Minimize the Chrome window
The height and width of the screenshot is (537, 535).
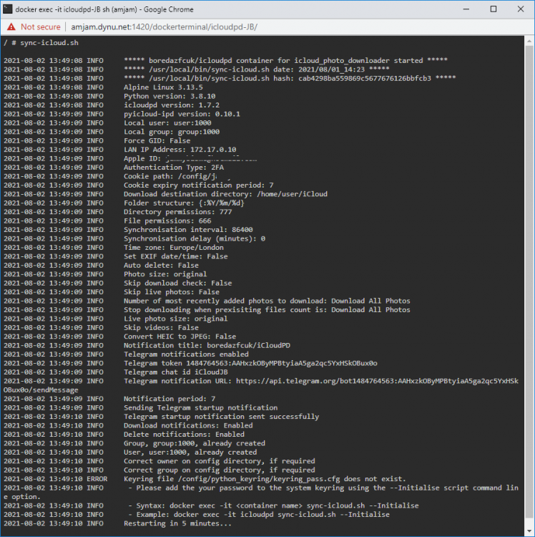[x=466, y=9]
